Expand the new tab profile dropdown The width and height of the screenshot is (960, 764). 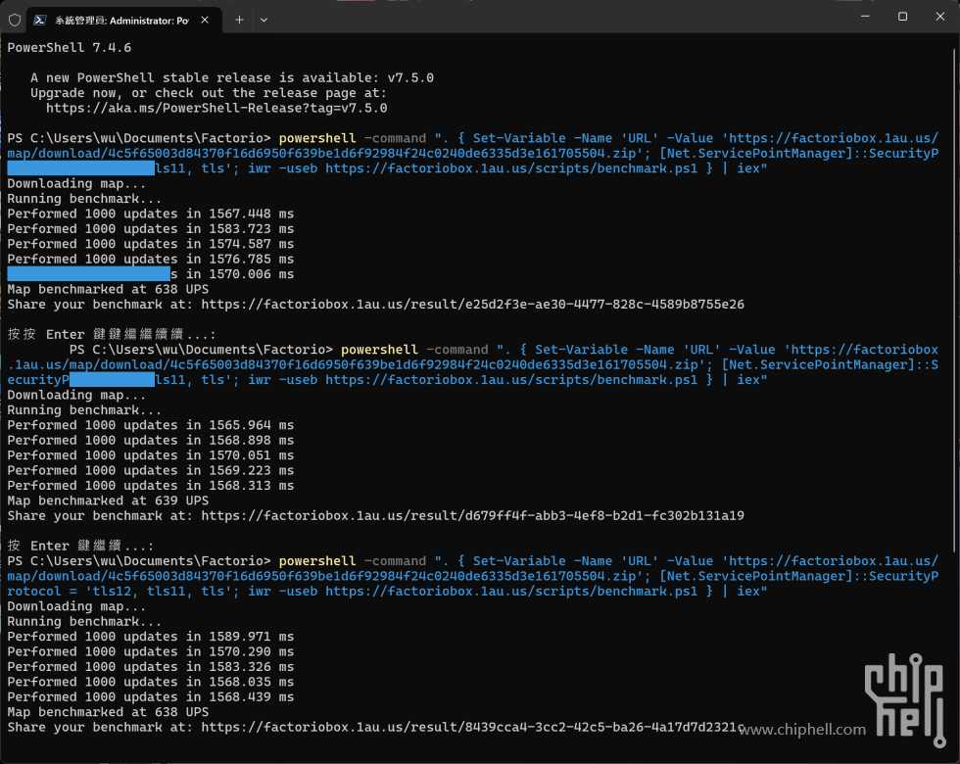click(264, 21)
